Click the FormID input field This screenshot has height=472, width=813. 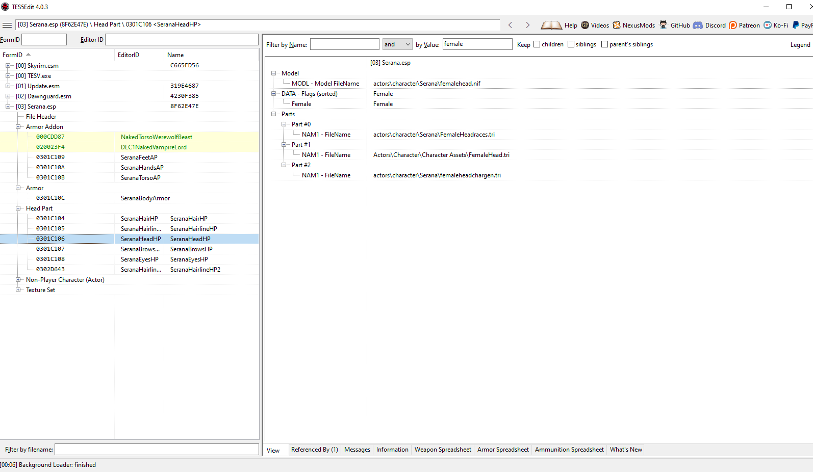(x=44, y=40)
